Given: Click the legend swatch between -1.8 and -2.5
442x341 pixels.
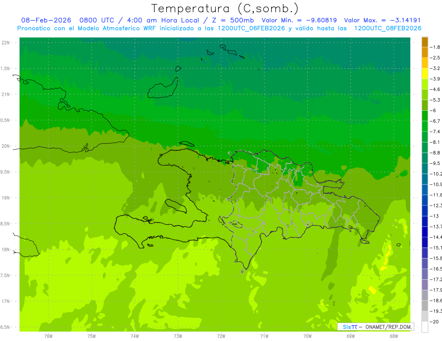Looking at the screenshot, I should click(425, 52).
